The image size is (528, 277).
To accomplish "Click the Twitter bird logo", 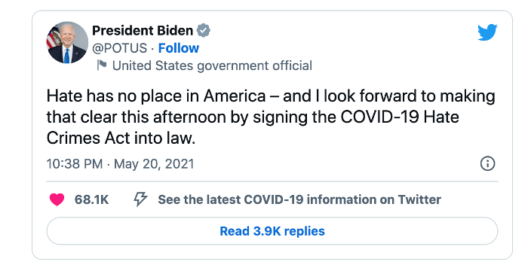I will [x=487, y=32].
